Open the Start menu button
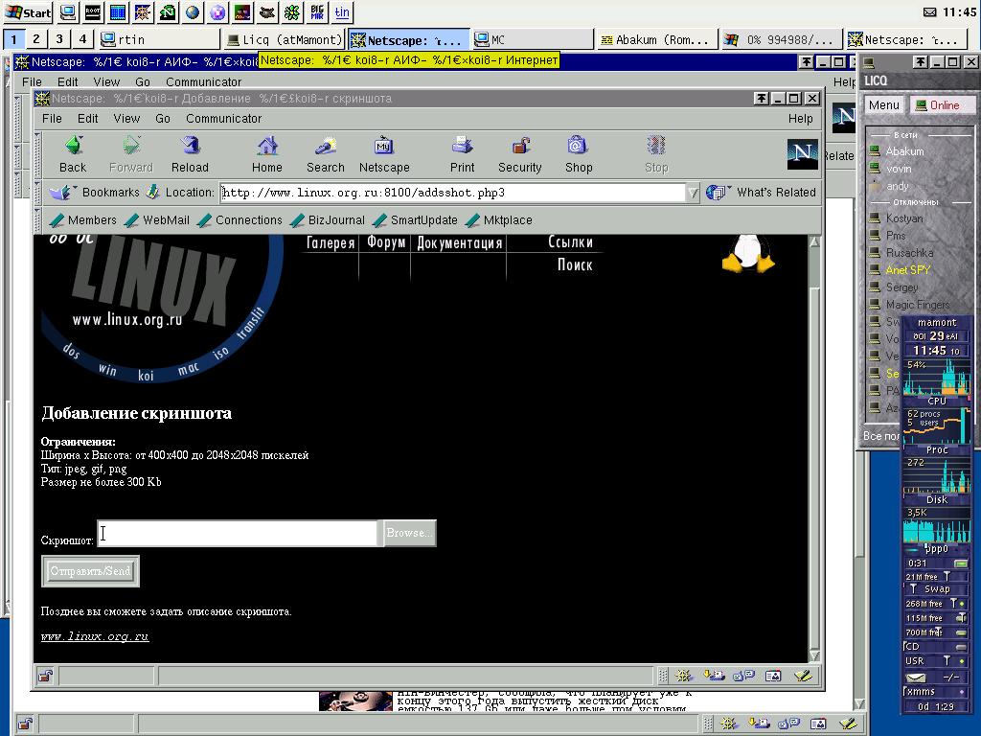This screenshot has height=736, width=981. (x=28, y=11)
